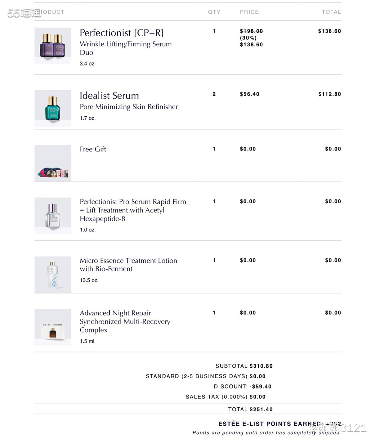Select the Free Gift item name
The width and height of the screenshot is (376, 444).
click(x=93, y=149)
